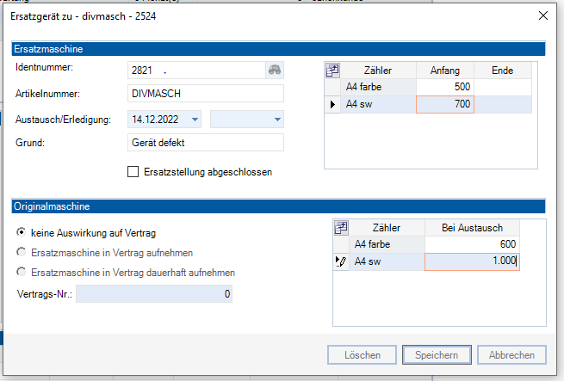The image size is (564, 381).
Task: Click the grid selector icon in Ersatzmaschine table
Action: 332,70
